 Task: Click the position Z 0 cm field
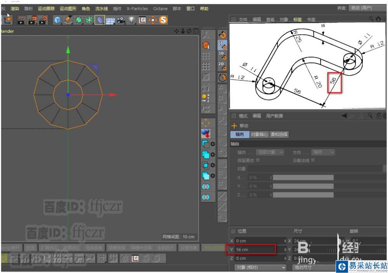tap(260, 258)
